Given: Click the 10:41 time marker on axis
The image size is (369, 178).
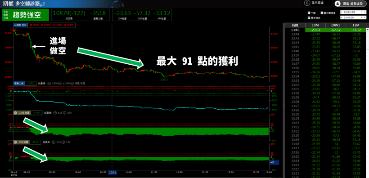Looking at the screenshot, I should [112, 173].
